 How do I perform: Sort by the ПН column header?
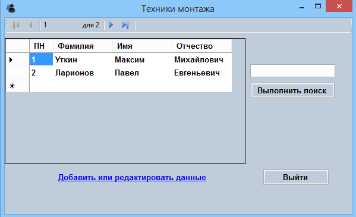(42, 46)
